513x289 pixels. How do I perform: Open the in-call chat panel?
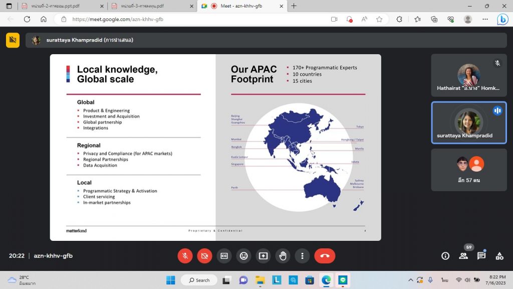pyautogui.click(x=481, y=256)
